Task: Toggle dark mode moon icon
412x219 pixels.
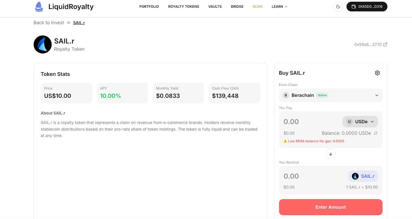Action: point(338,7)
